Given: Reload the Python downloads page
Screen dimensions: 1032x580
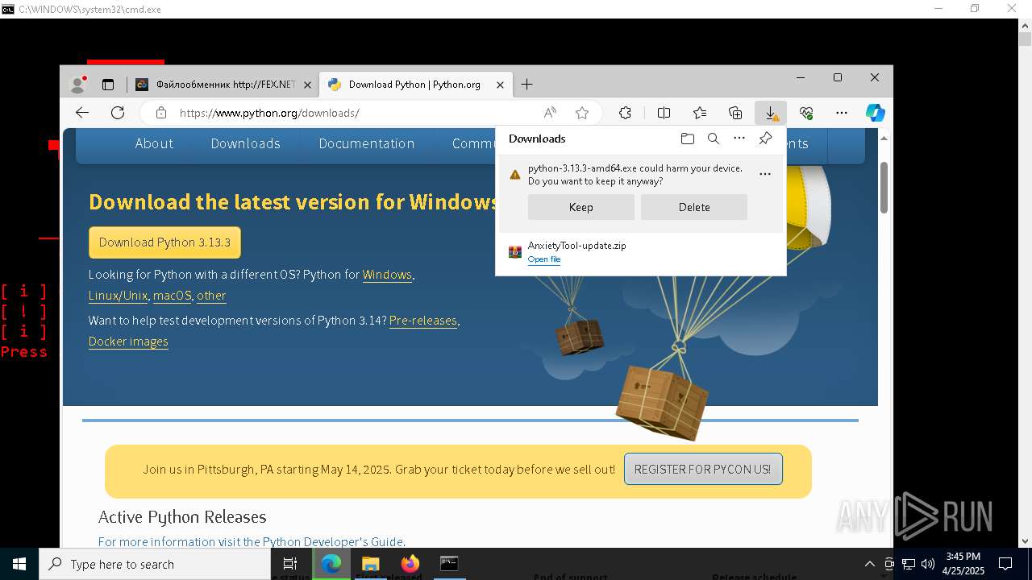Looking at the screenshot, I should coord(118,113).
